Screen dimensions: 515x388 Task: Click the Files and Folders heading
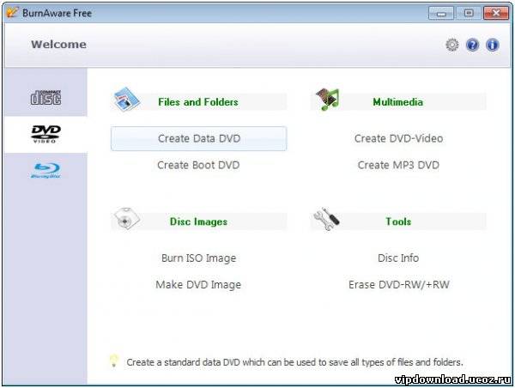[198, 102]
